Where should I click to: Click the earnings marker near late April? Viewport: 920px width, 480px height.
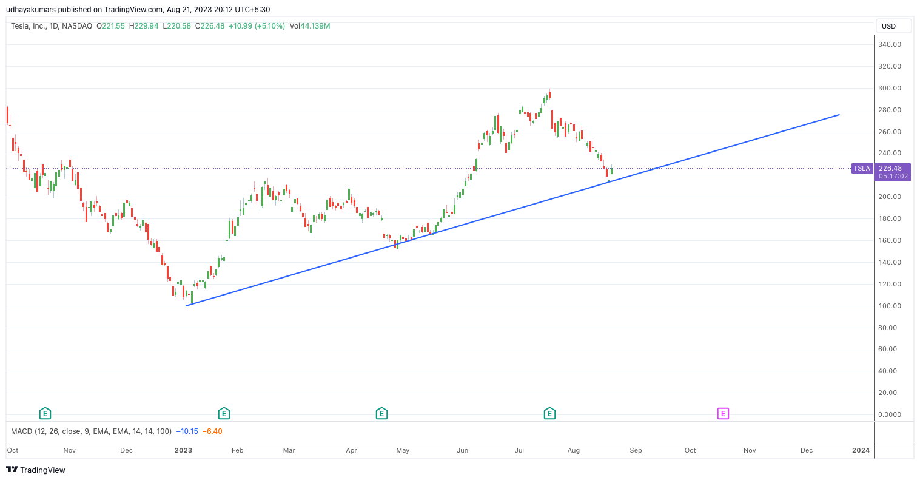pyautogui.click(x=381, y=414)
